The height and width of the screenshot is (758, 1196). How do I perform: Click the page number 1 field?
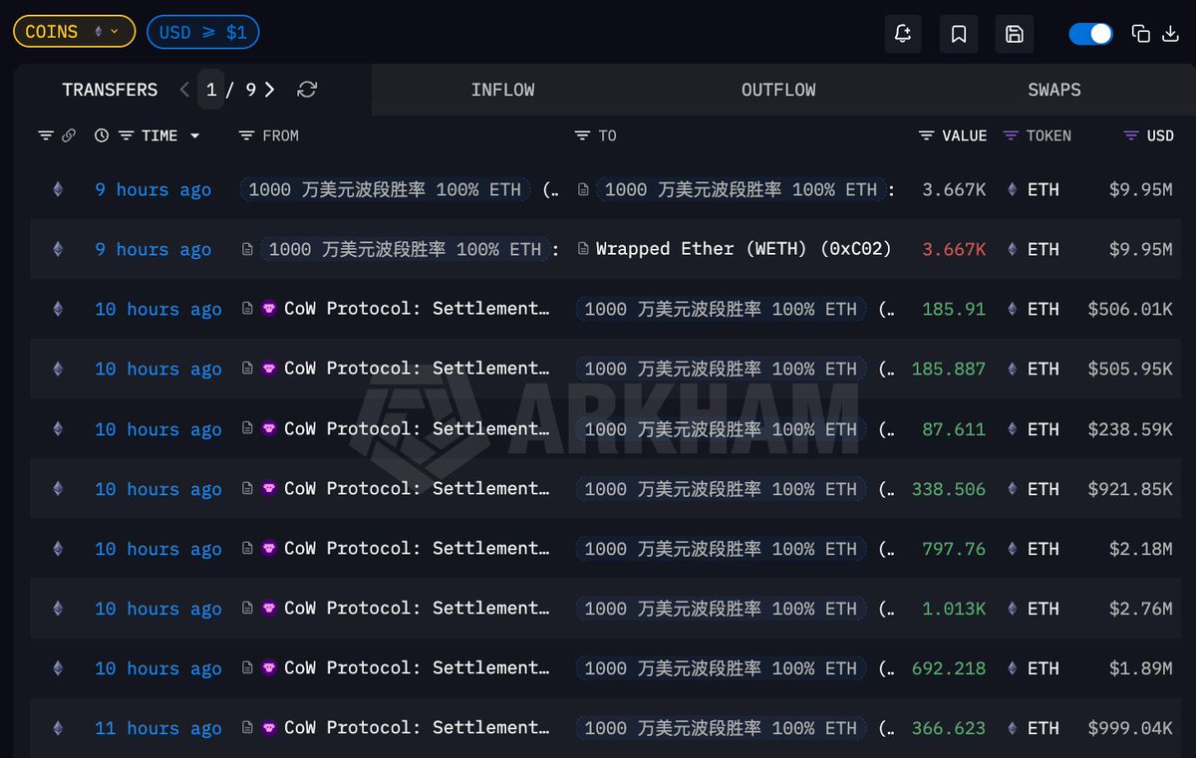211,90
